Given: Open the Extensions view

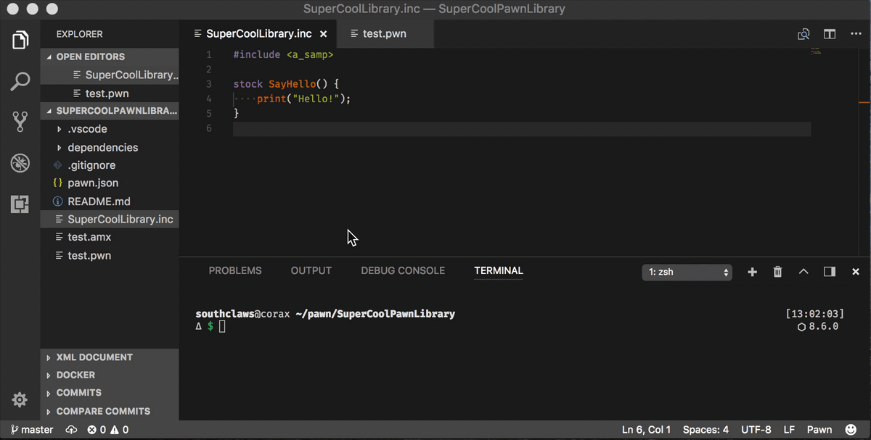Looking at the screenshot, I should (20, 204).
